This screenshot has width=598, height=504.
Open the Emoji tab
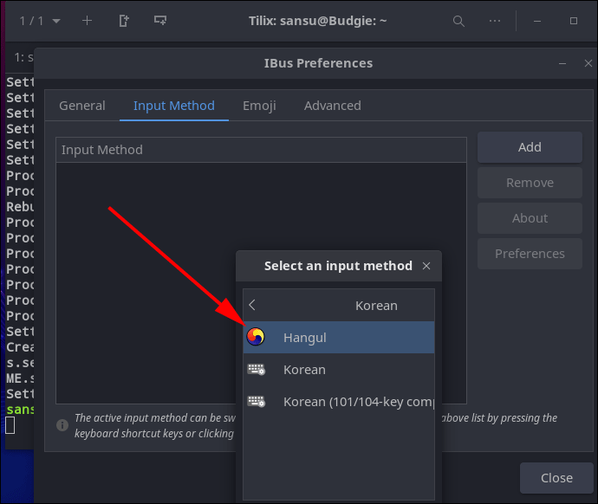[x=259, y=106]
